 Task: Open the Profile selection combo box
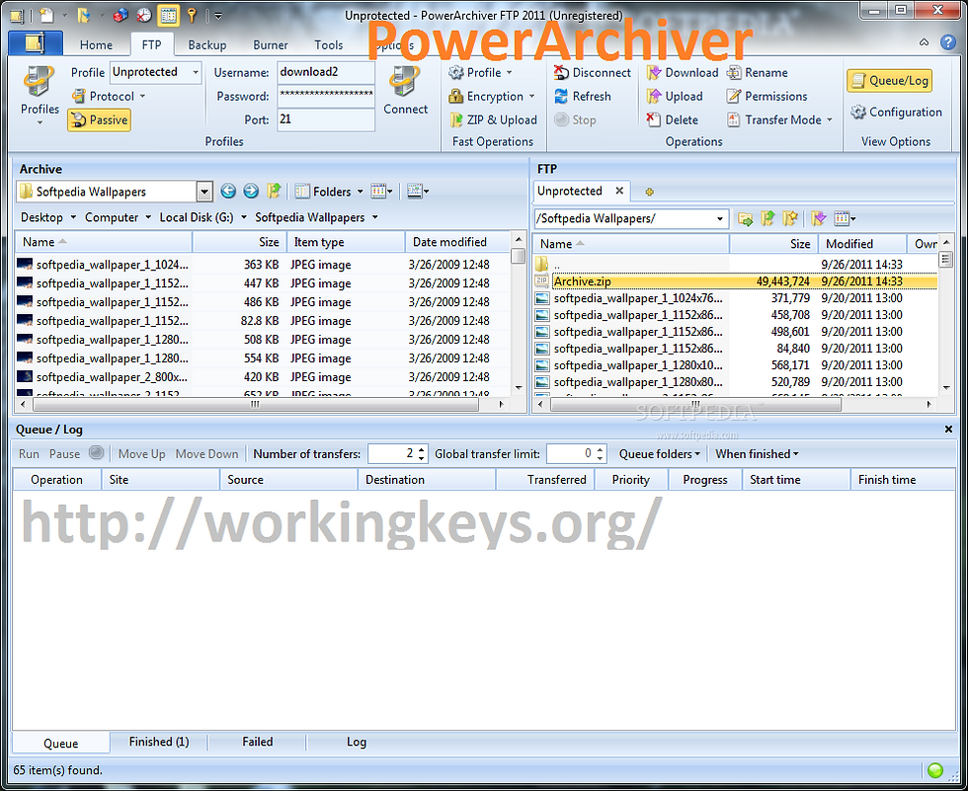point(156,72)
